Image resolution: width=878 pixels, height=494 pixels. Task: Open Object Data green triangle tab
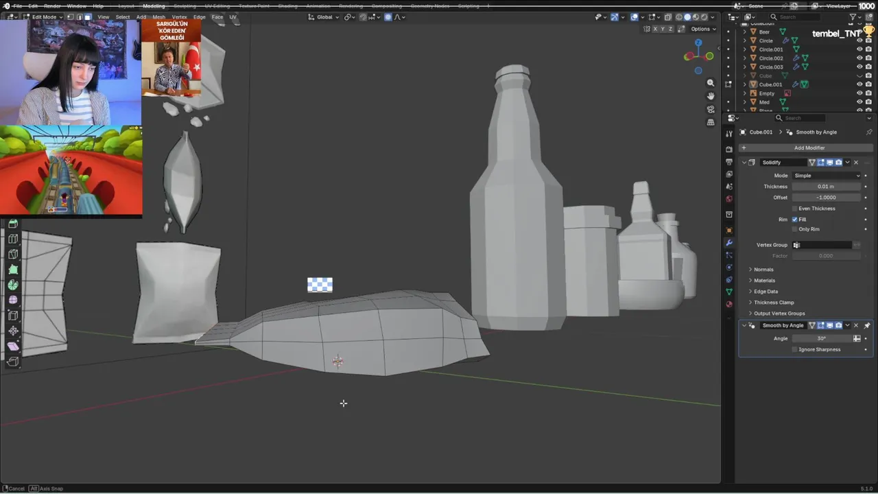[x=729, y=292]
